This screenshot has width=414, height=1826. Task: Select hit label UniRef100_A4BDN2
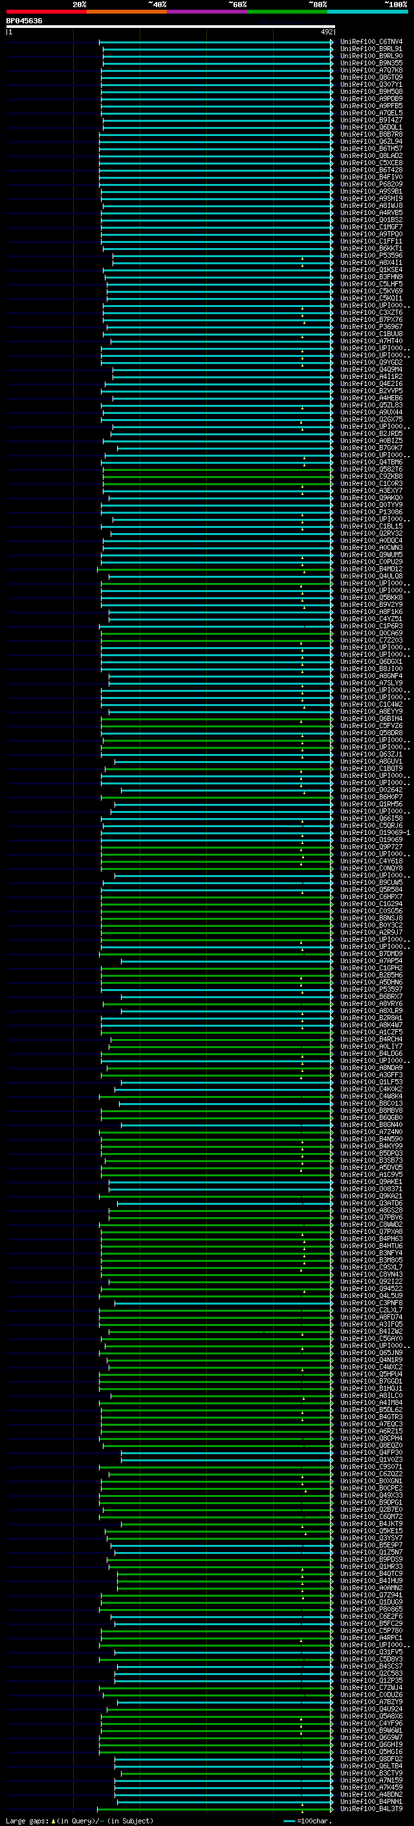pos(371,1795)
